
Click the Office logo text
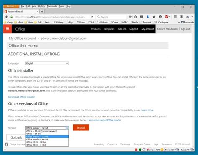(x=20, y=29)
